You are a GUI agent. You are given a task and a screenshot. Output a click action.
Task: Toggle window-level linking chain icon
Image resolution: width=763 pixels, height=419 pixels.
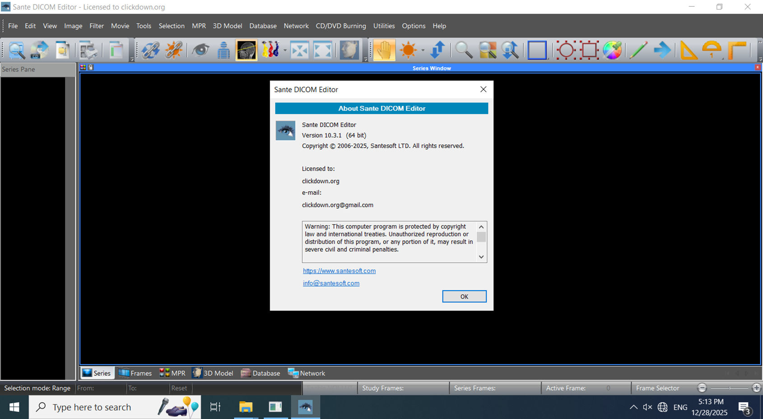point(173,50)
